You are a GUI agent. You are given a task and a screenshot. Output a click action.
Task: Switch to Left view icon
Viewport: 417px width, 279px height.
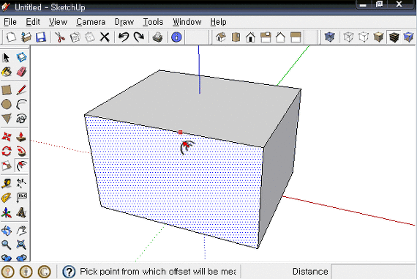[296, 37]
